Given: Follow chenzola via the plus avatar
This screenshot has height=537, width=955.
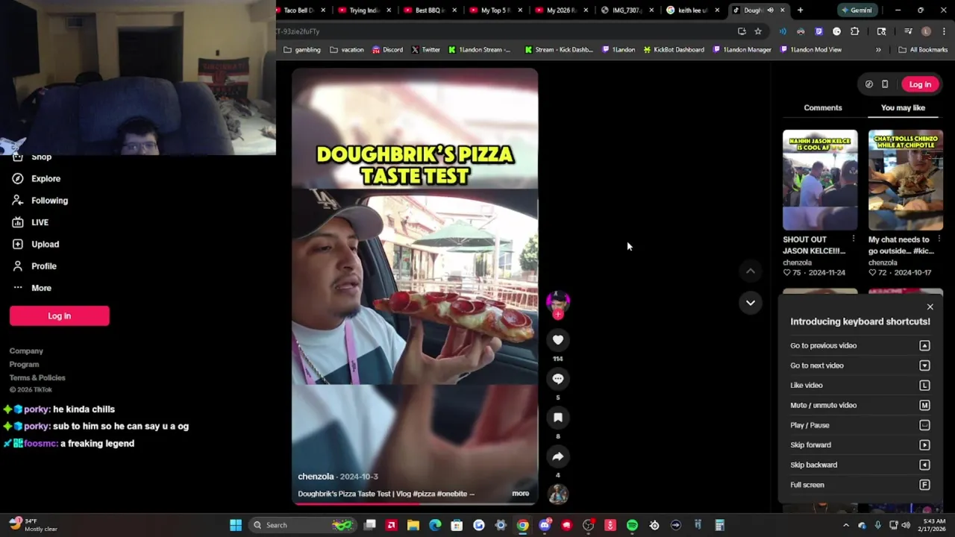Looking at the screenshot, I should click(x=557, y=315).
